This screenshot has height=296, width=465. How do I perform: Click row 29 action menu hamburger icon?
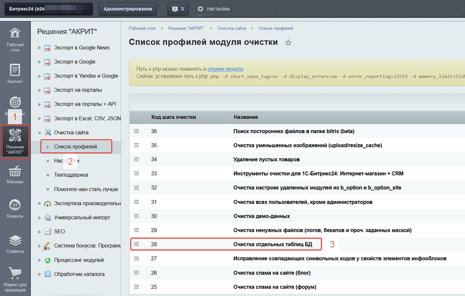[x=136, y=230]
